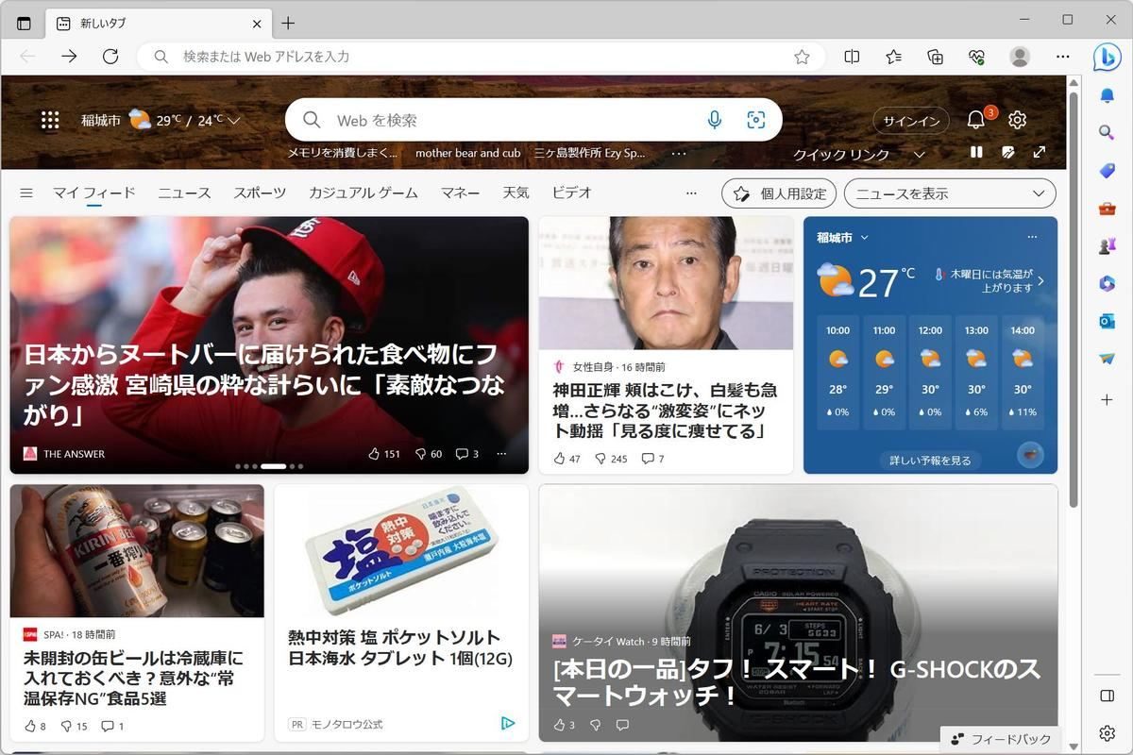Open the sidebar tools briefcase icon

point(1107,209)
